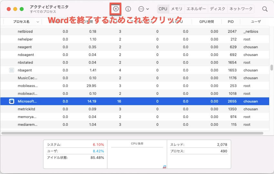Image resolution: width=274 pixels, height=174 pixels.
Task: Click PID value 2655
Action: [232, 101]
